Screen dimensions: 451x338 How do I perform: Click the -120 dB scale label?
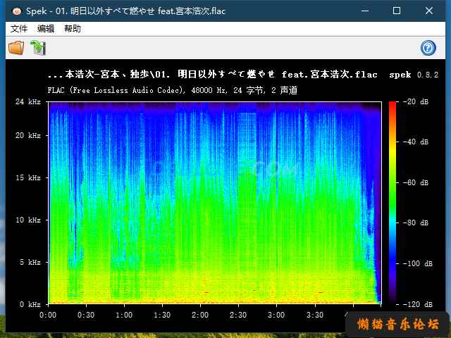(x=418, y=304)
